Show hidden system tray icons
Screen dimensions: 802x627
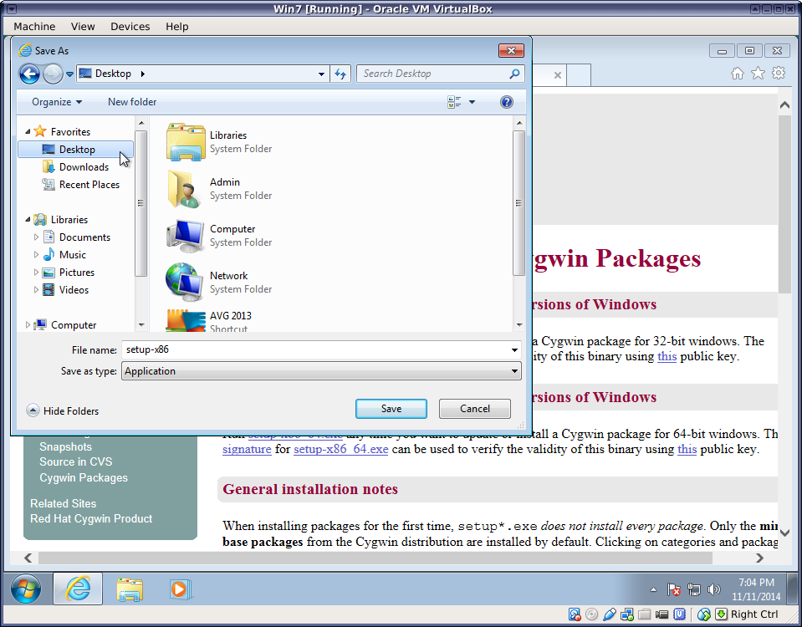pos(653,589)
